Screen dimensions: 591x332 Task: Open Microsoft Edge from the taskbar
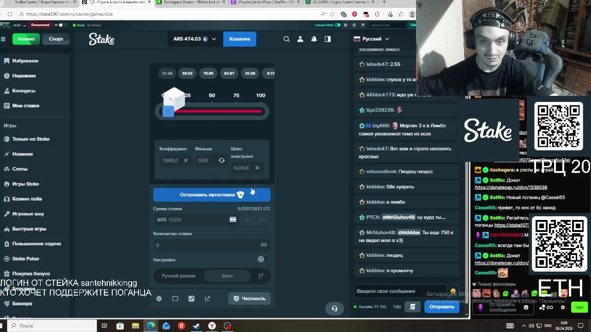[x=151, y=326]
